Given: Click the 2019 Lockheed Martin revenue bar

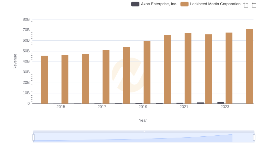Looking at the screenshot, I should tap(147, 72).
